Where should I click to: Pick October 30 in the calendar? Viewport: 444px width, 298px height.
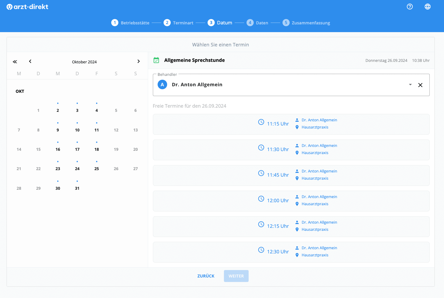58,188
